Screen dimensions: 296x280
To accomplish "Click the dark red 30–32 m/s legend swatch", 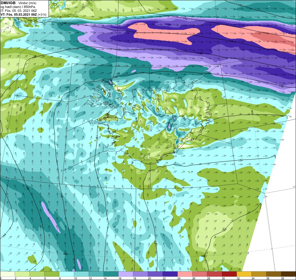I will pyautogui.click(x=229, y=274).
